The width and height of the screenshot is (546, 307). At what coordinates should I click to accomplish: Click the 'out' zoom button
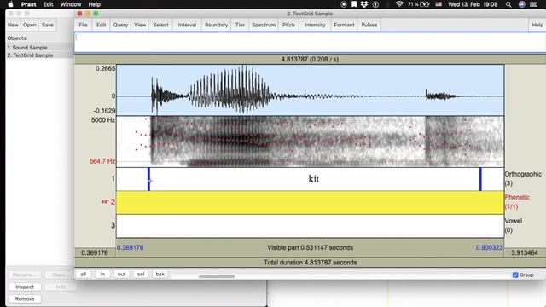click(x=121, y=275)
